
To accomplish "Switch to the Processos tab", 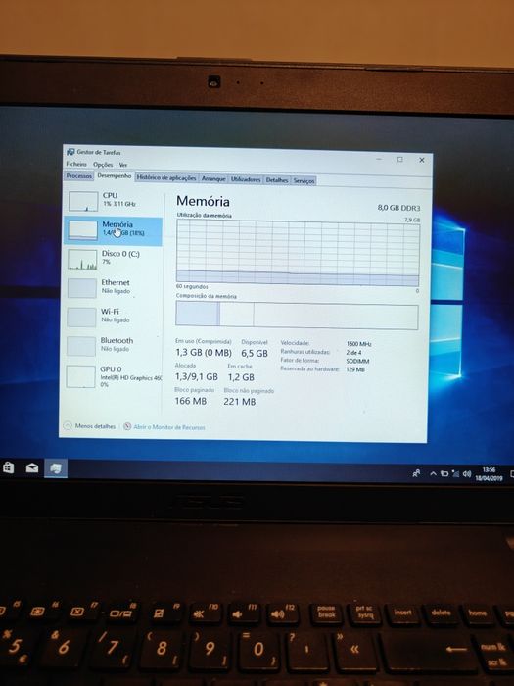I will pyautogui.click(x=79, y=175).
